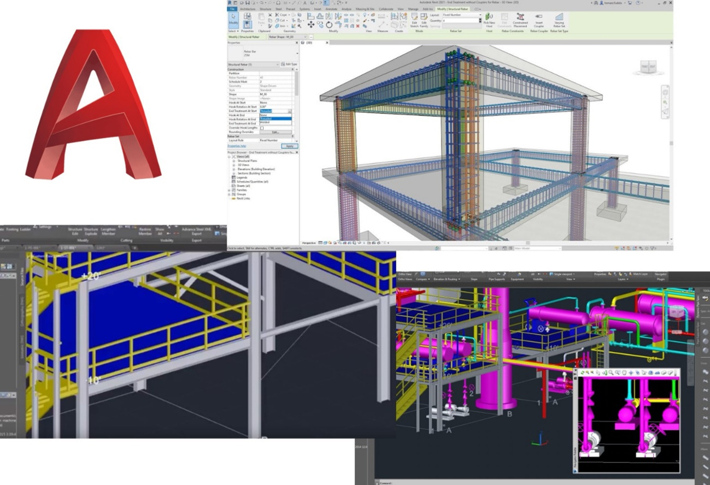This screenshot has height=485, width=710.
Task: Click Schedules/Quantities in Project Browser
Action: tap(254, 181)
